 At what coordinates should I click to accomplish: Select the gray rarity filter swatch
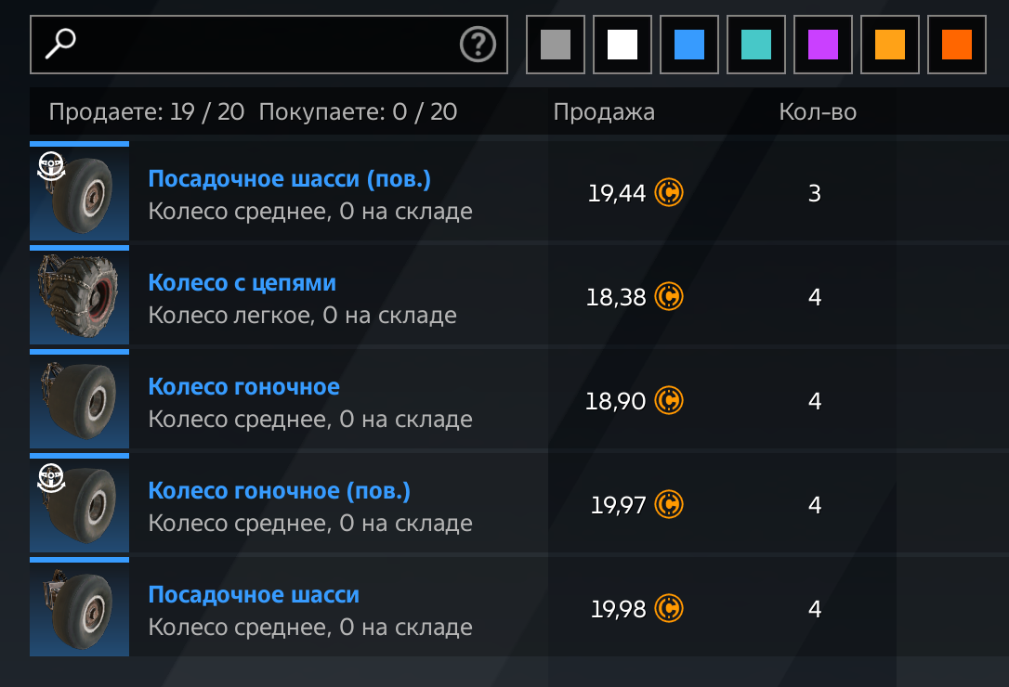556,45
